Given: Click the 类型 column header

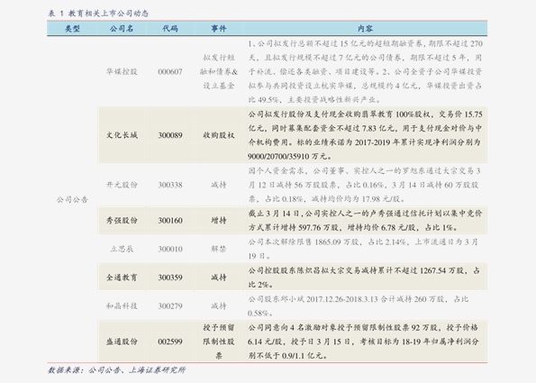Looking at the screenshot, I should click(x=72, y=29).
